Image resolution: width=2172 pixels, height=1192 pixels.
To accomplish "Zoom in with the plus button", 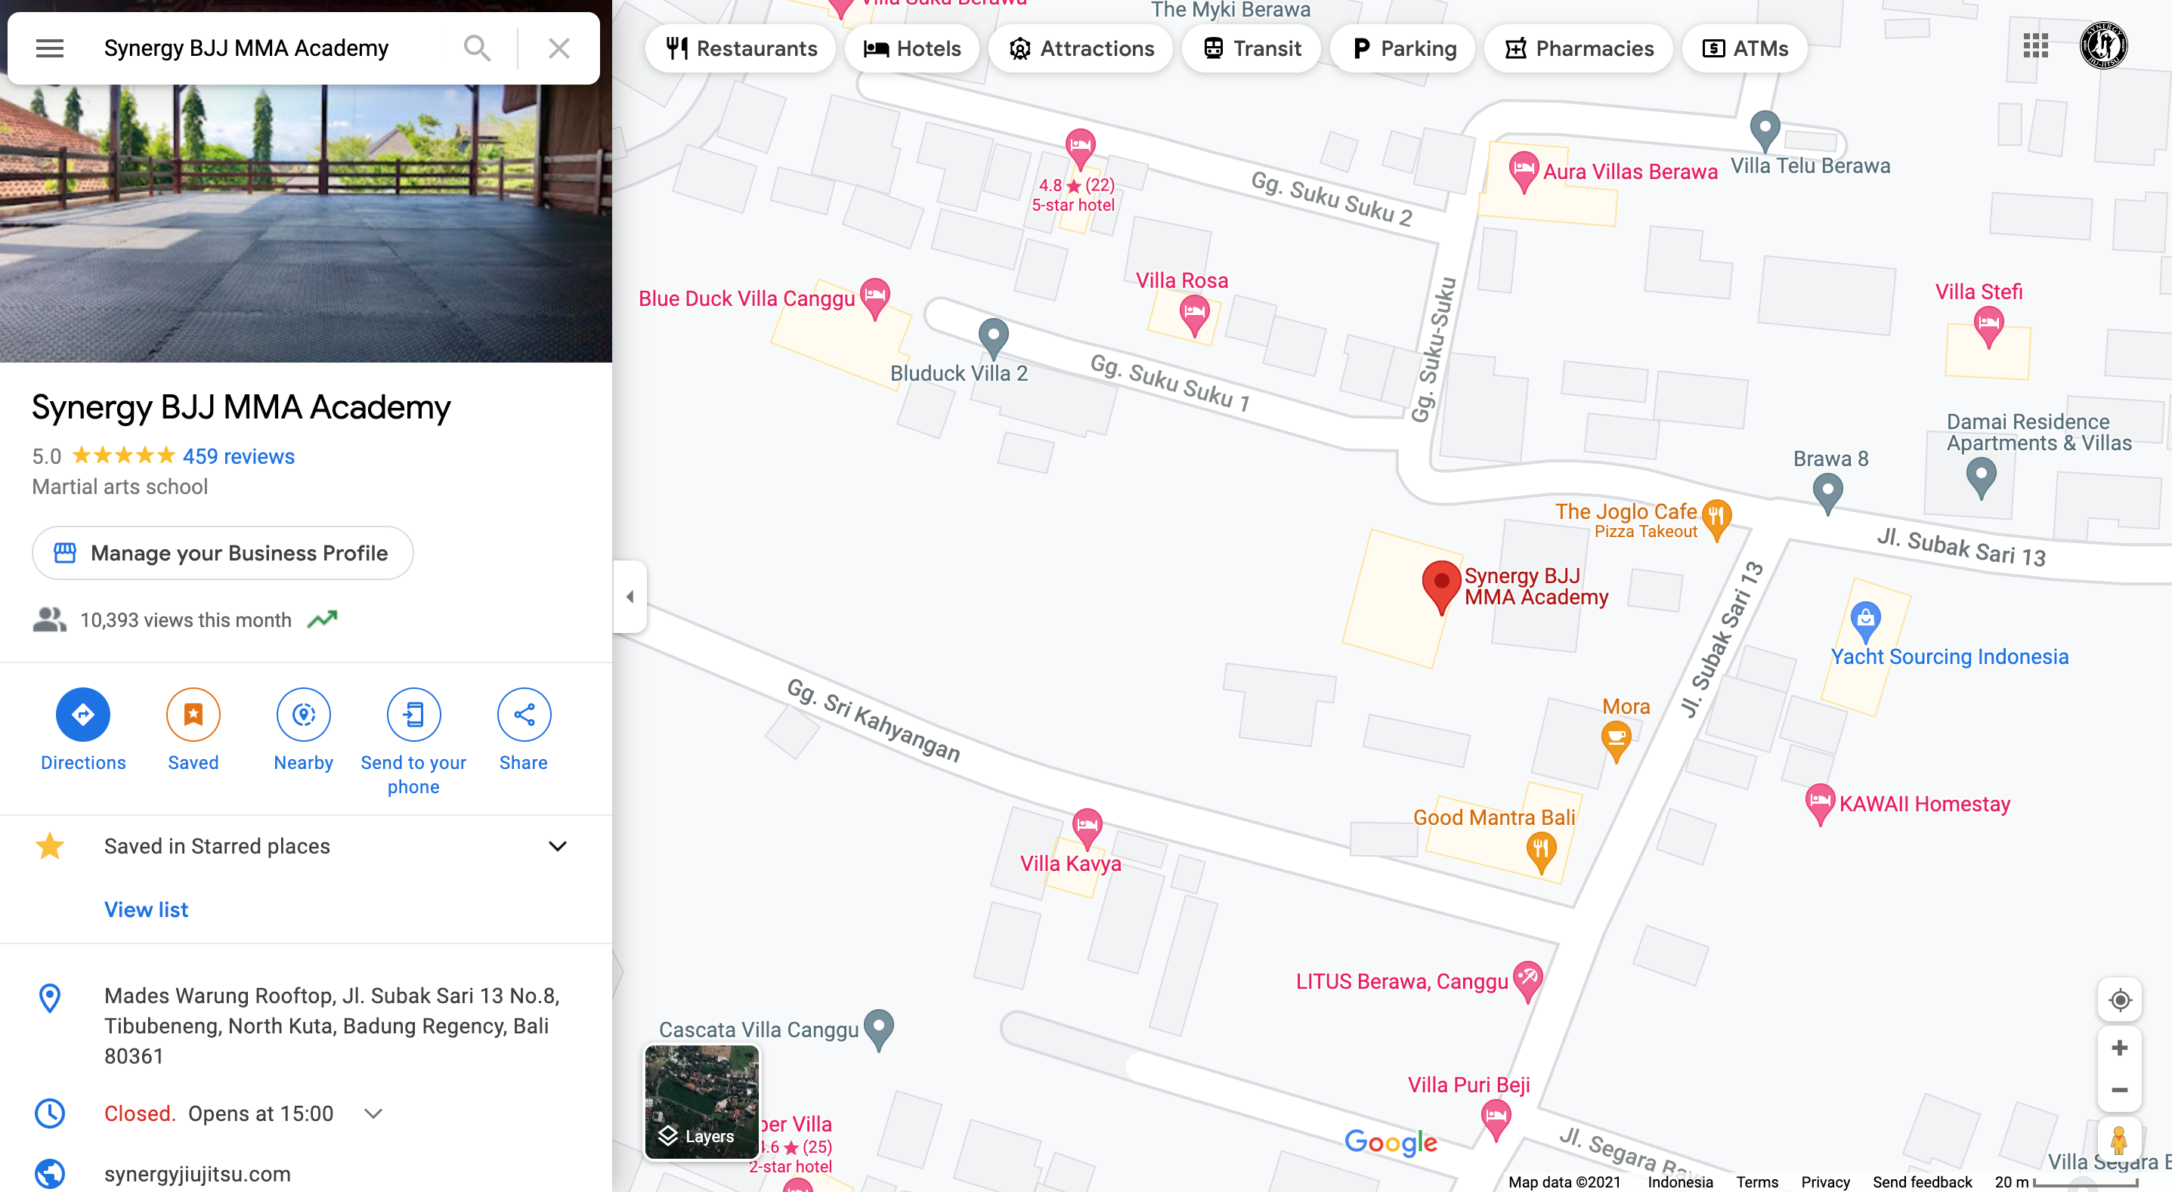I will click(2120, 1048).
